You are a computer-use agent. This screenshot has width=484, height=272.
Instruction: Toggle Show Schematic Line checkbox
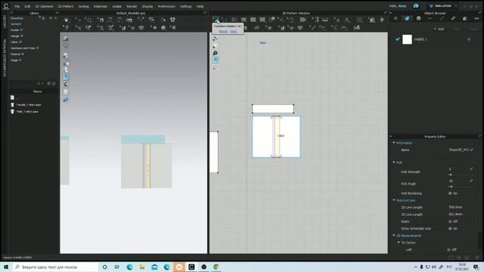coord(450,228)
